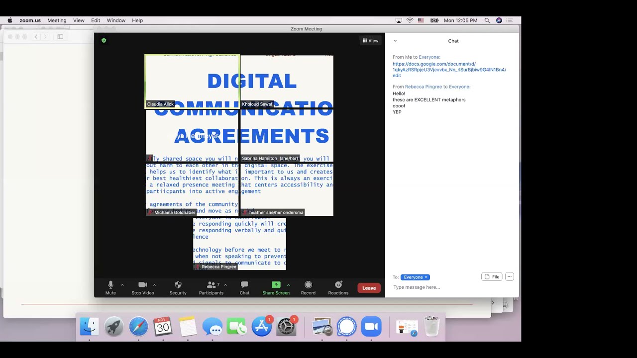
Task: Click the Mon 12:05 PM clock
Action: click(x=460, y=20)
